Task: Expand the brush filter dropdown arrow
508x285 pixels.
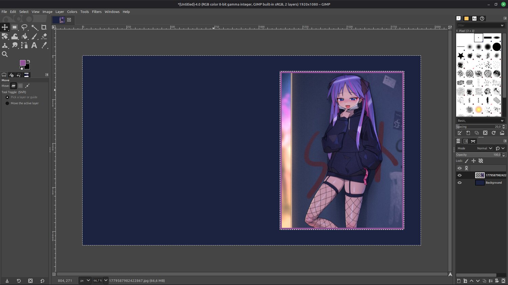Action: tap(502, 25)
